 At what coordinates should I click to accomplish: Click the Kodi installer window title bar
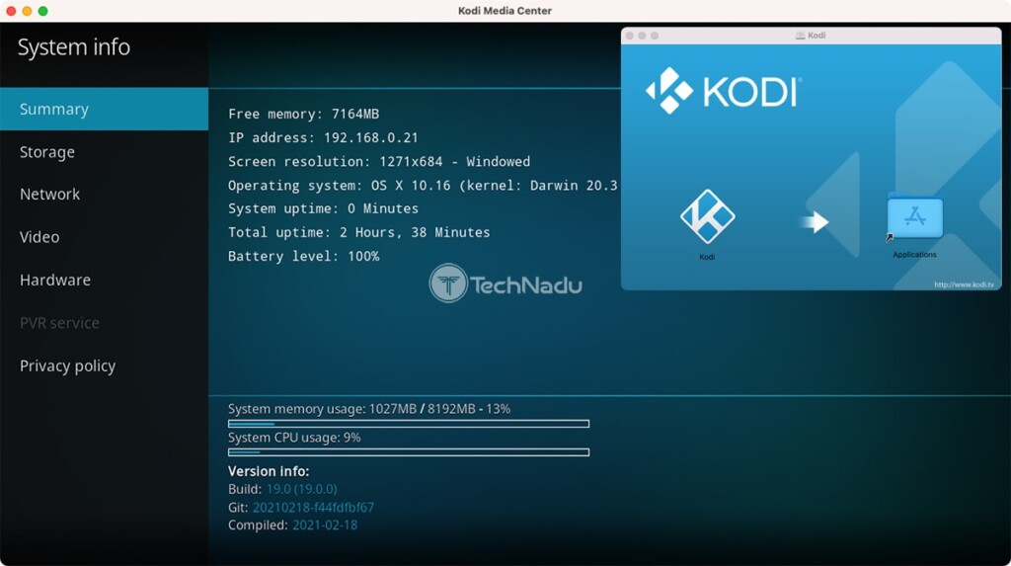click(812, 36)
